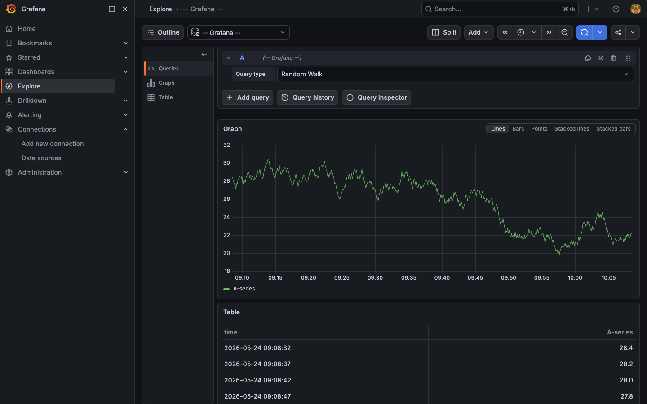Expand the Dashboards chevron
Viewport: 647px width, 404px height.
(x=126, y=72)
